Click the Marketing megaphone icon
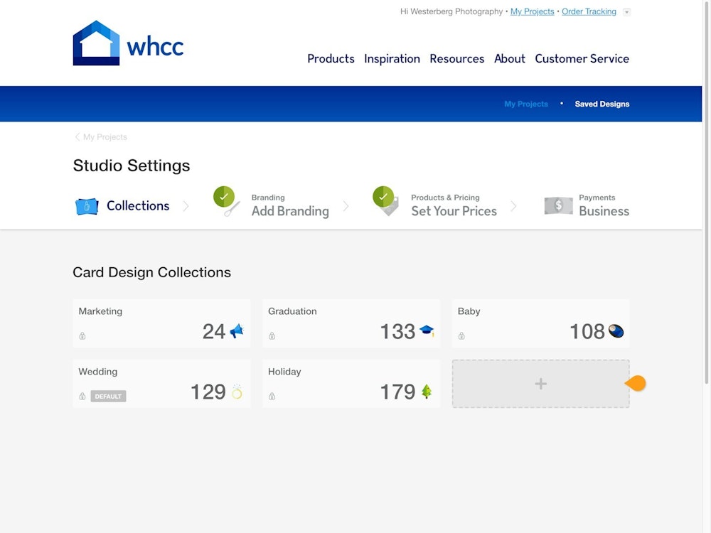The height and width of the screenshot is (533, 711). pyautogui.click(x=237, y=330)
